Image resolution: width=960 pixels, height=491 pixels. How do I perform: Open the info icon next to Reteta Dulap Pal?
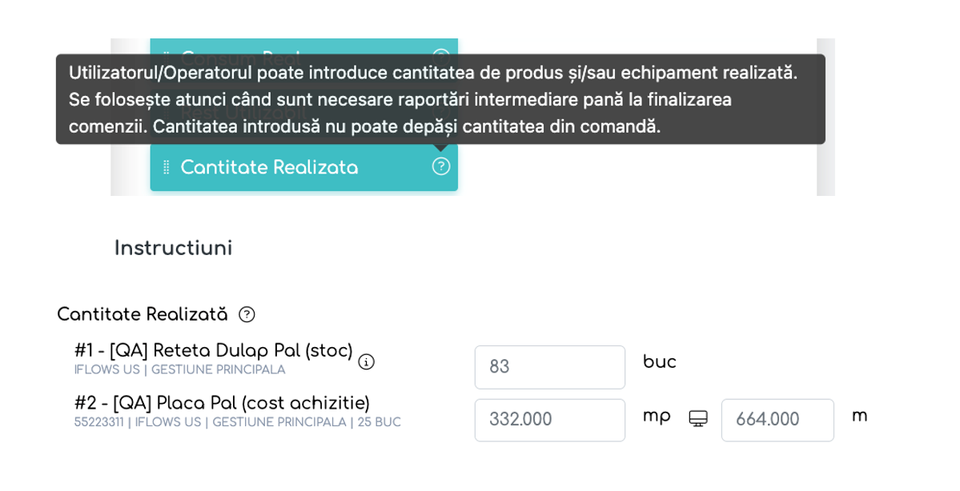click(x=366, y=362)
